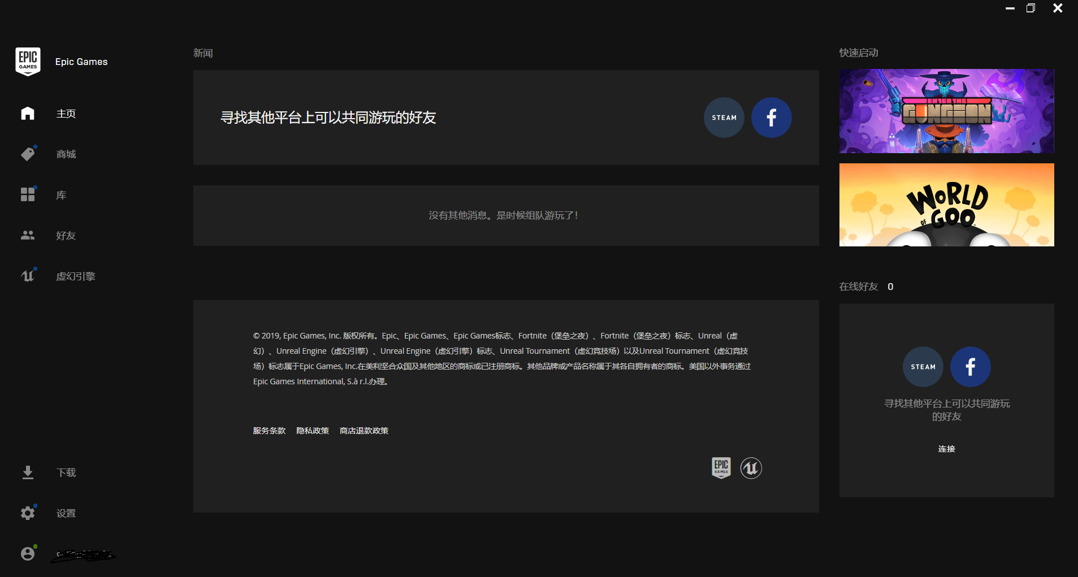Open the 主页 home icon
This screenshot has height=577, width=1078.
[28, 114]
